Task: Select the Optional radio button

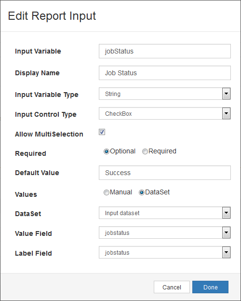Action: (107, 151)
